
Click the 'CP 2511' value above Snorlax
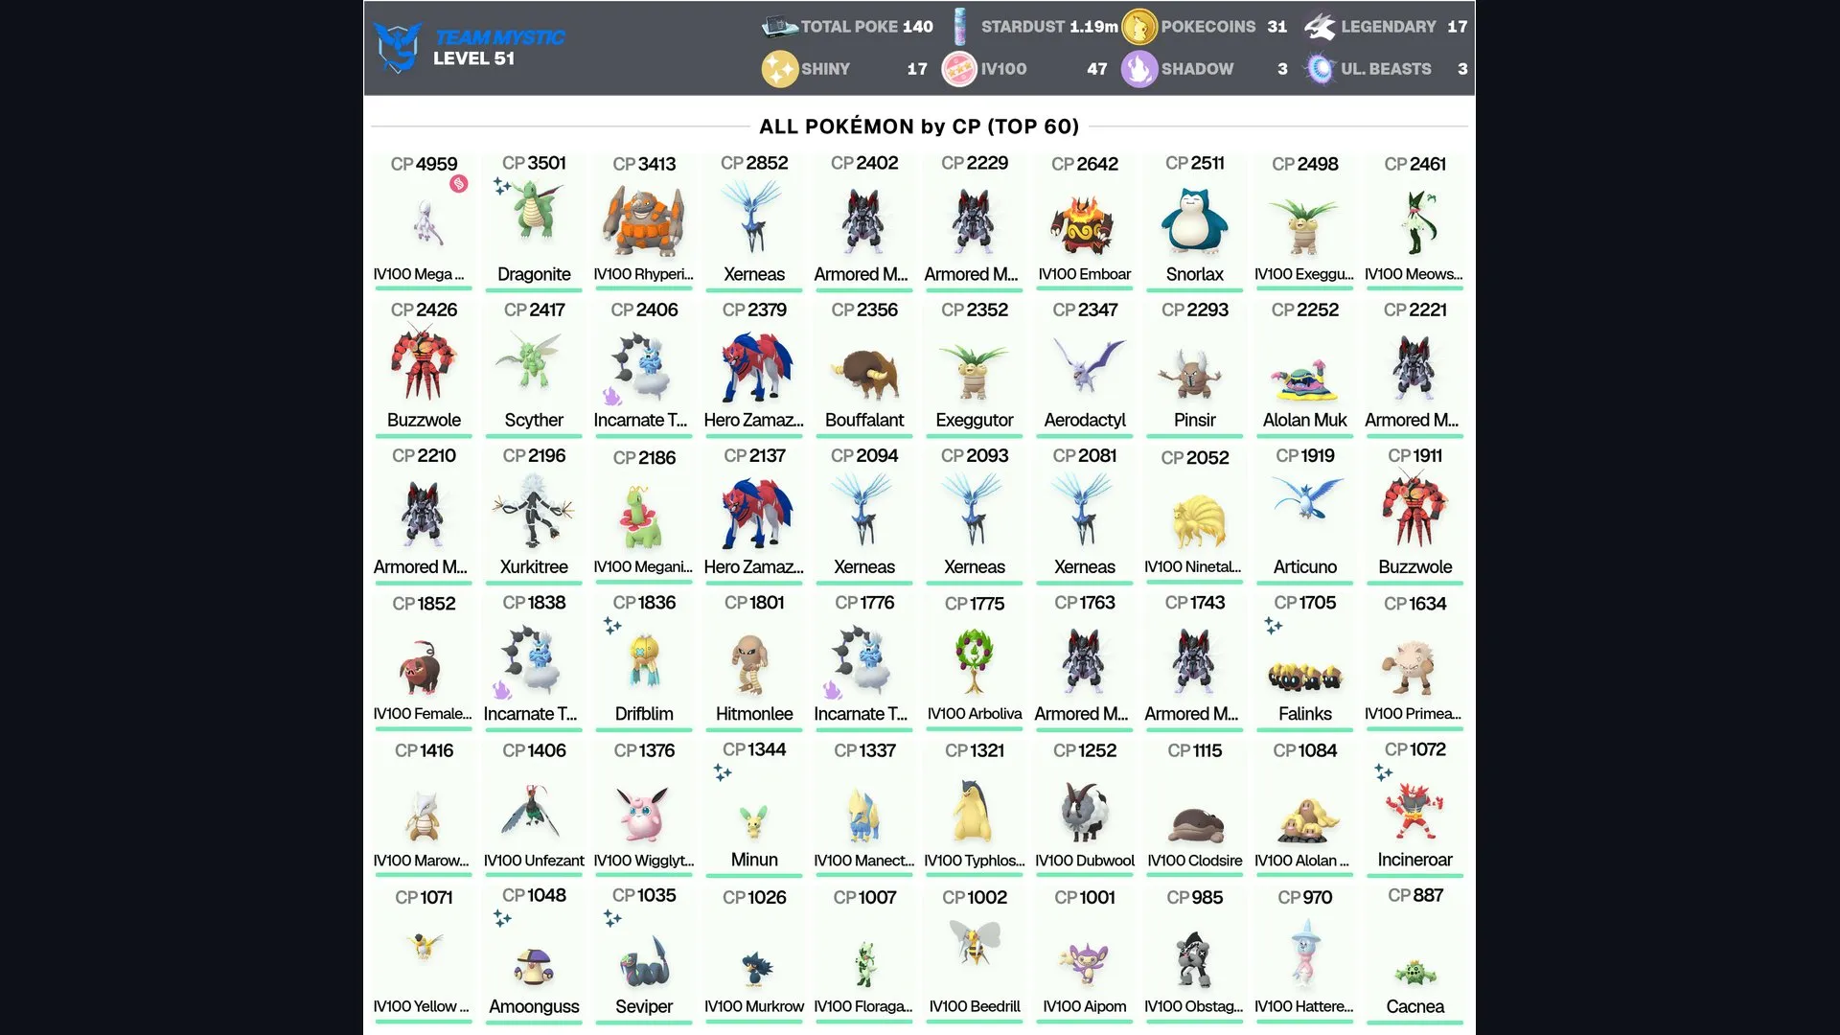click(1194, 163)
